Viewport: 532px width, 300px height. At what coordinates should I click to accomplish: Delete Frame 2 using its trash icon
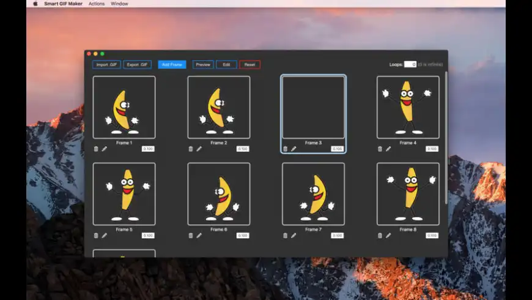(191, 149)
